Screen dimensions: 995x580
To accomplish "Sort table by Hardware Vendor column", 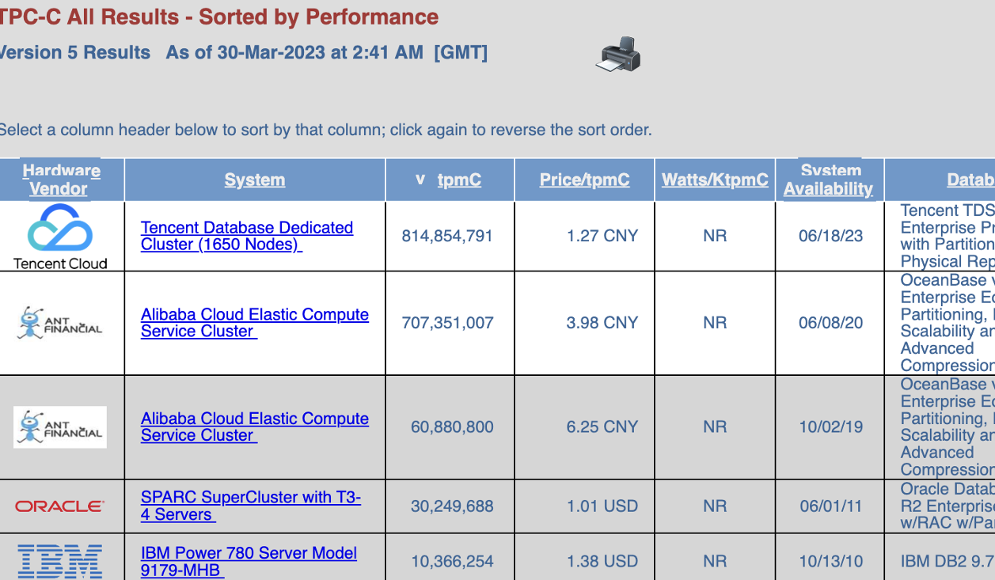I will coord(60,180).
